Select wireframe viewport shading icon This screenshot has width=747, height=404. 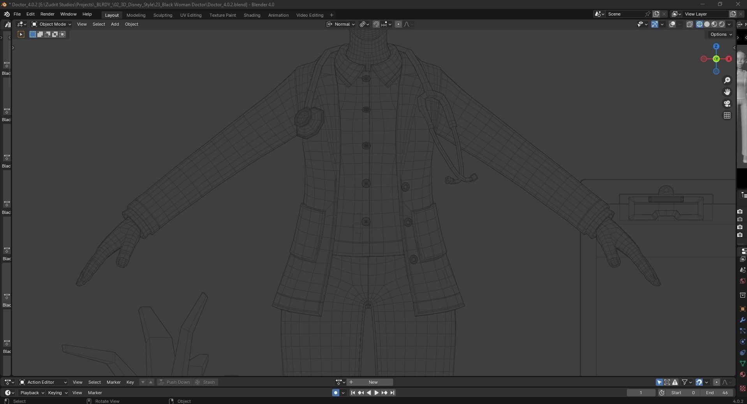699,24
